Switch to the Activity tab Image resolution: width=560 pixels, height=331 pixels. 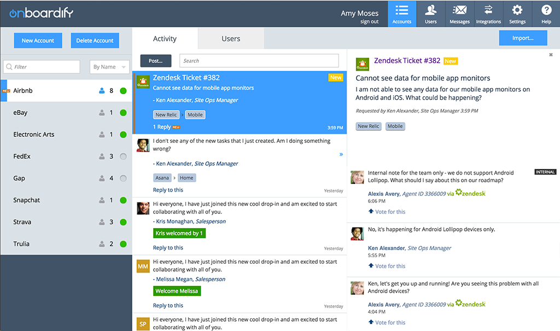click(165, 39)
